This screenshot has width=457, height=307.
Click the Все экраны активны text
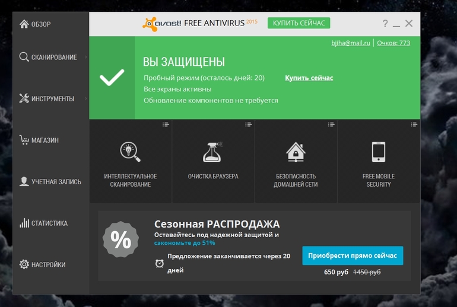pyautogui.click(x=177, y=89)
